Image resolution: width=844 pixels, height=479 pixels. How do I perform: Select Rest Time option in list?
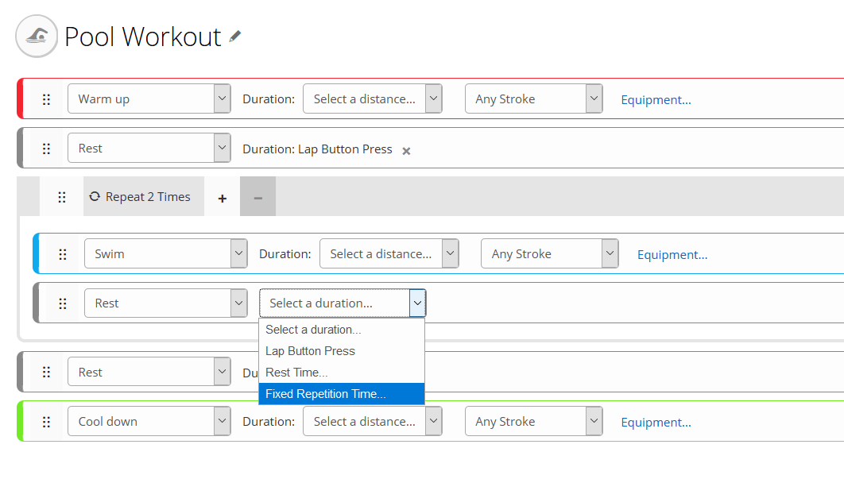pyautogui.click(x=296, y=373)
